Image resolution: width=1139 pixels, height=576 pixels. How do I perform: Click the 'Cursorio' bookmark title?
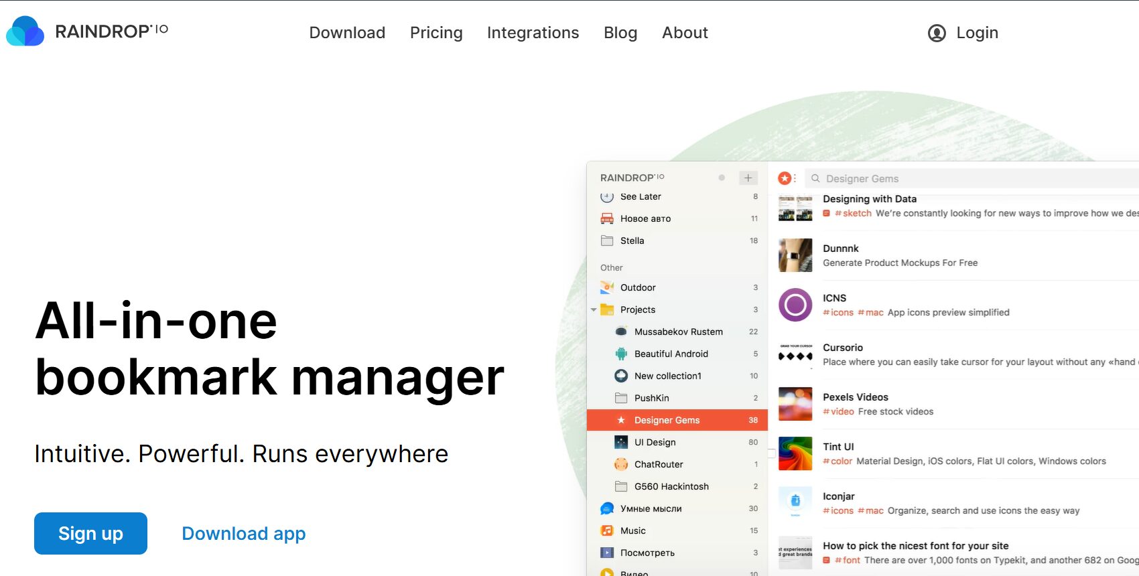pos(843,347)
